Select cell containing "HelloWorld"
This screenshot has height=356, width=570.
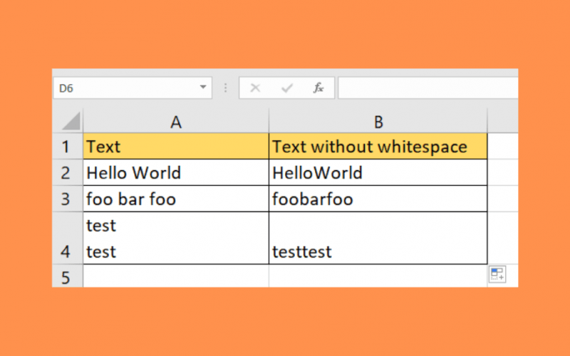click(378, 172)
